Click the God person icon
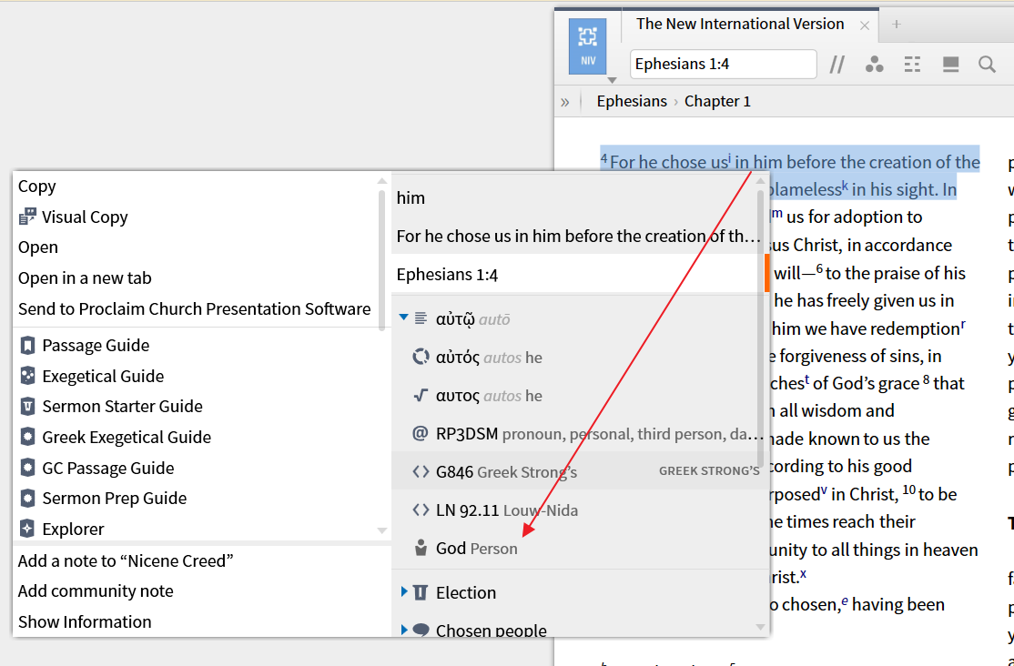Viewport: 1014px width, 666px height. pyautogui.click(x=421, y=548)
